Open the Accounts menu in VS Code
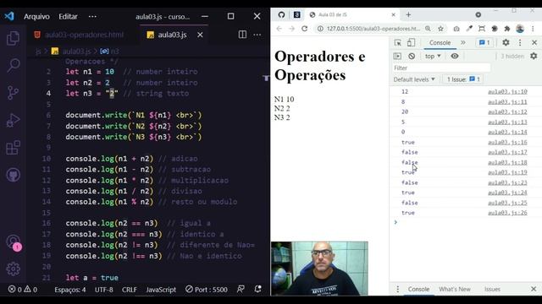 tap(14, 242)
